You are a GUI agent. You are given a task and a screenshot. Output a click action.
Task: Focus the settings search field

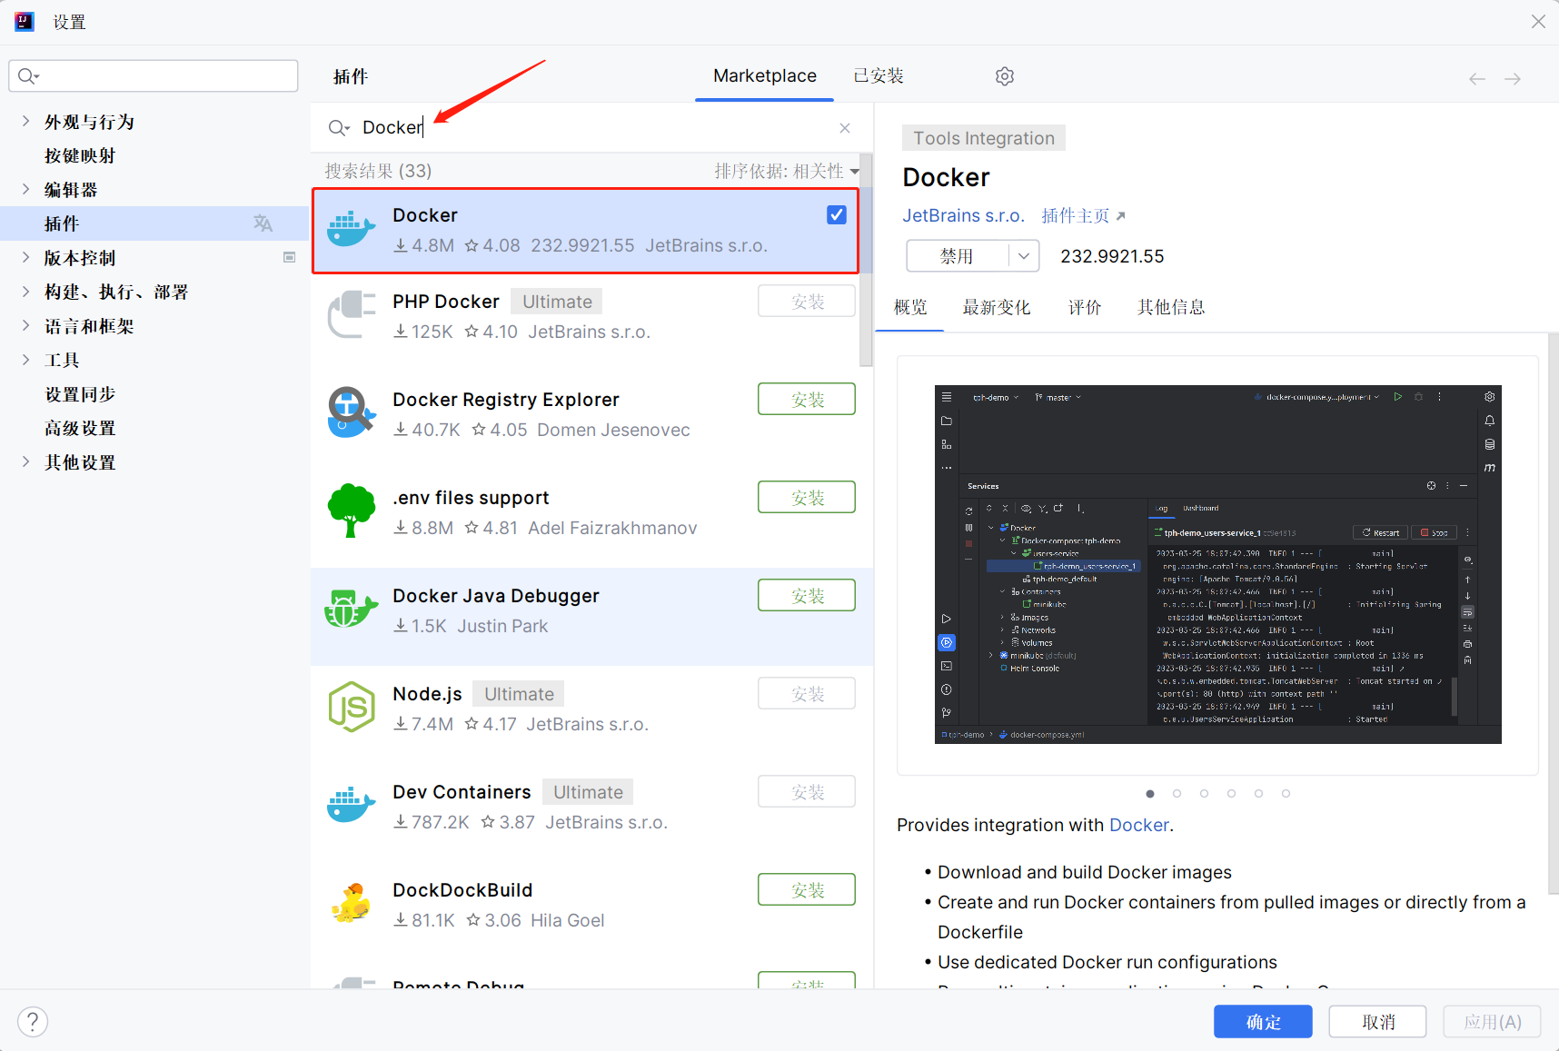[x=154, y=76]
